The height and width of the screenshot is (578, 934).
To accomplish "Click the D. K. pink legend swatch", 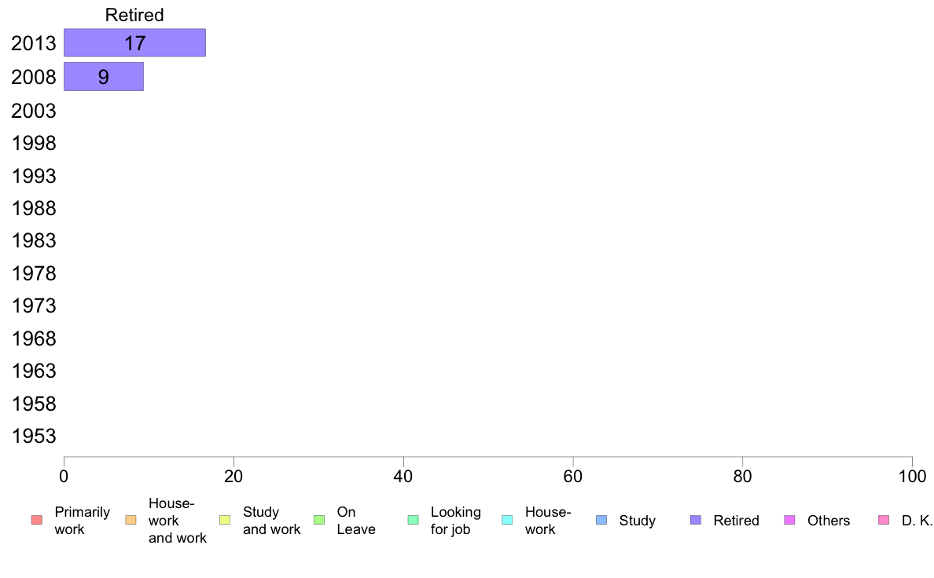I will click(x=884, y=520).
